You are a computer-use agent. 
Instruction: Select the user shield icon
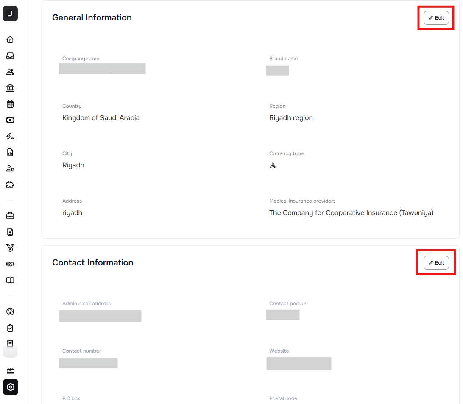click(10, 168)
